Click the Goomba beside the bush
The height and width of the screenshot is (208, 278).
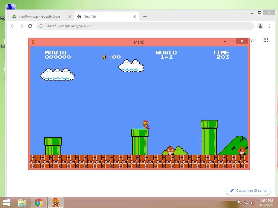[x=170, y=151]
